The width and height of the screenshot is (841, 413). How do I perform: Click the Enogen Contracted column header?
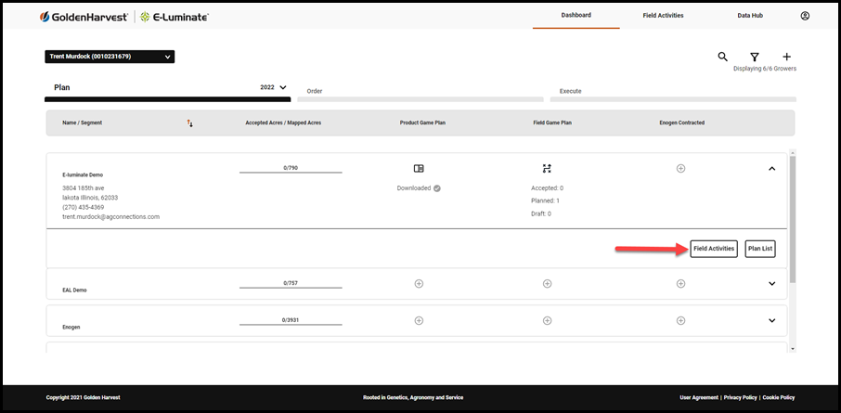681,123
